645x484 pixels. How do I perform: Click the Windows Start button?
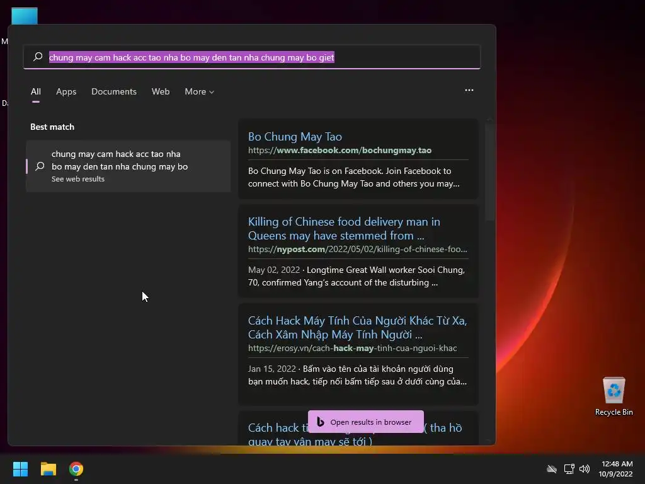(21, 469)
